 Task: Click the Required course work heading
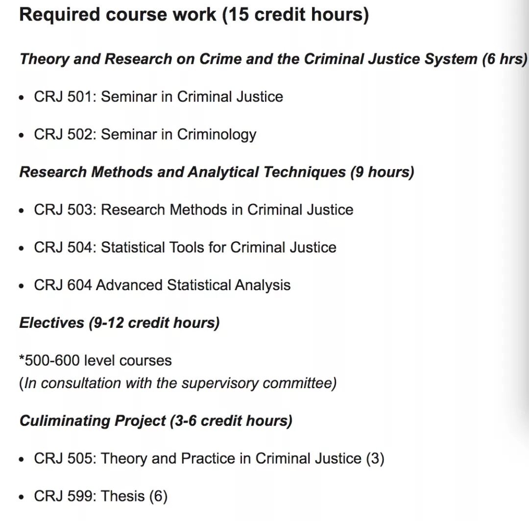click(194, 15)
